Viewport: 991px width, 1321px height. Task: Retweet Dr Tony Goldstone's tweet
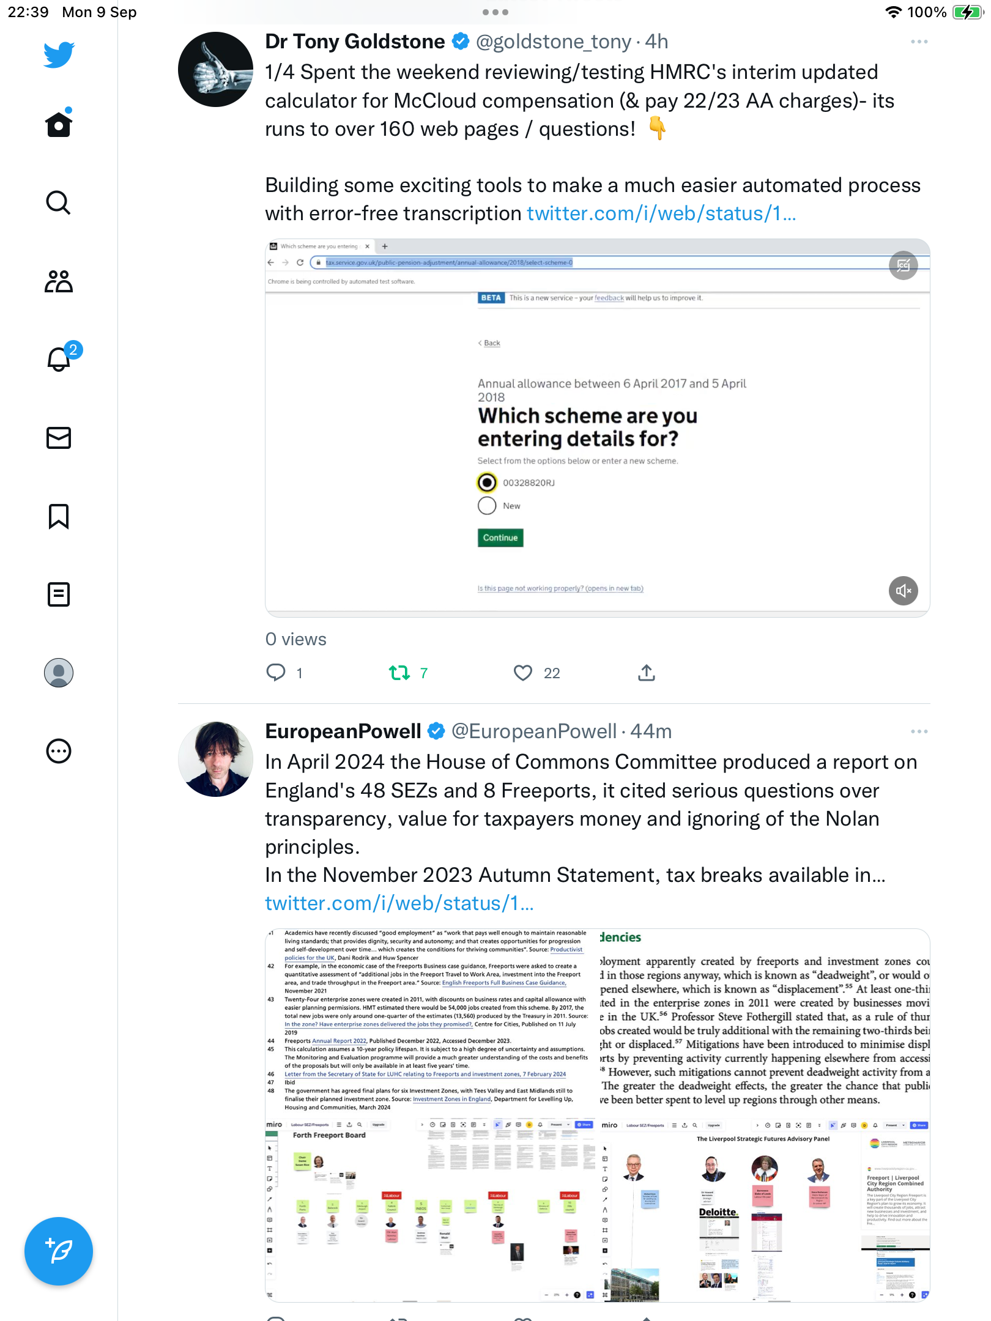coord(399,673)
